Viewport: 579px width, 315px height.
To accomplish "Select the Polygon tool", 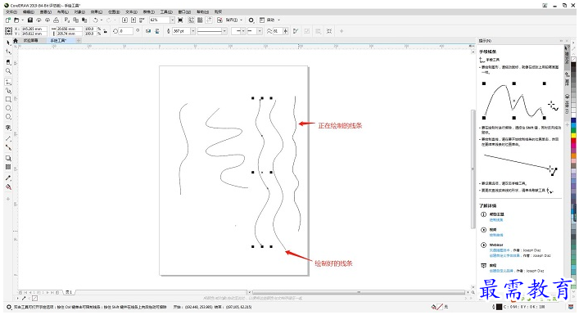I will pyautogui.click(x=8, y=117).
